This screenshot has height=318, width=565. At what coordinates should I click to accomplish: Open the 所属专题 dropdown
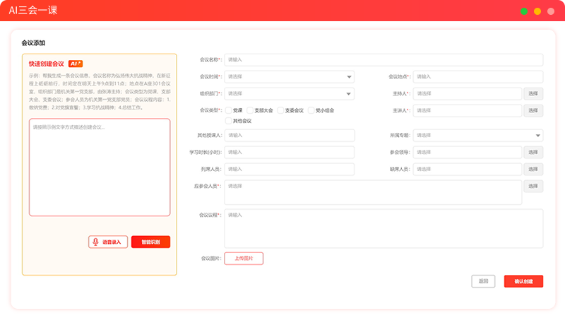coord(478,136)
